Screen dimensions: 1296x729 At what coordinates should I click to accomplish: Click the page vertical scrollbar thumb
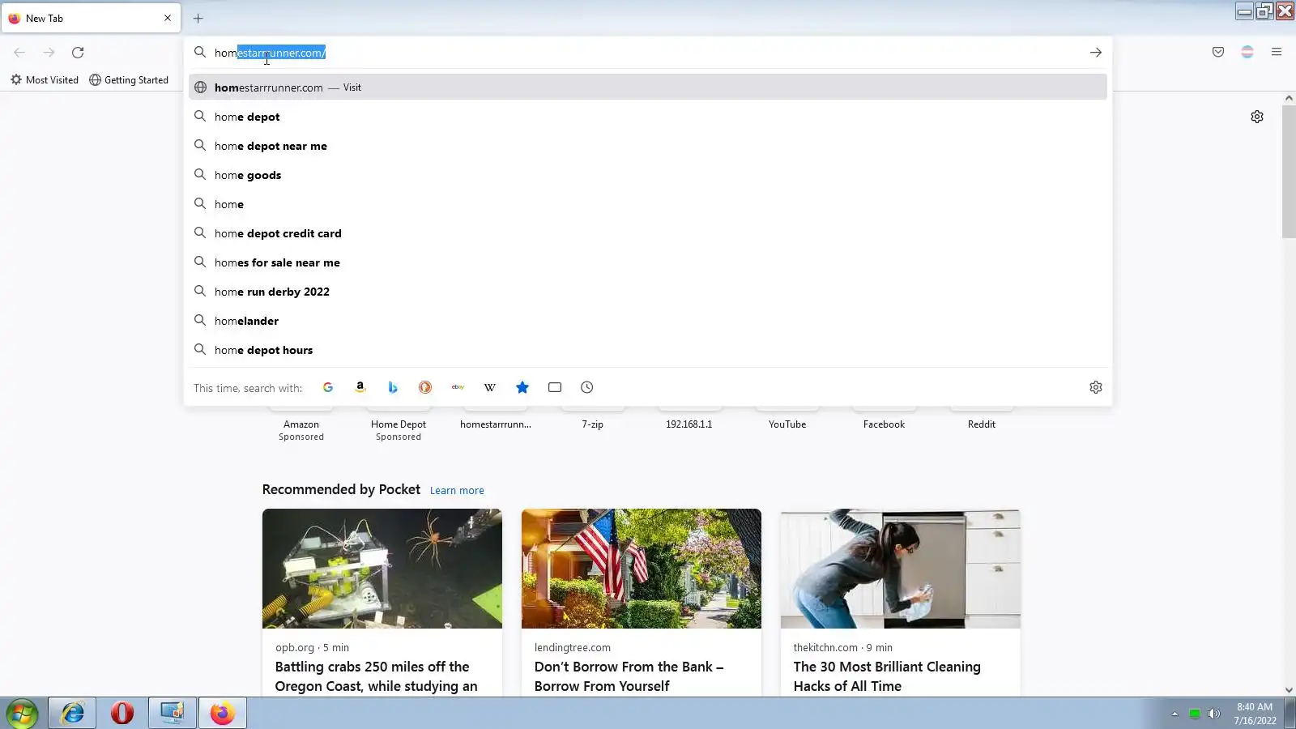(1289, 171)
